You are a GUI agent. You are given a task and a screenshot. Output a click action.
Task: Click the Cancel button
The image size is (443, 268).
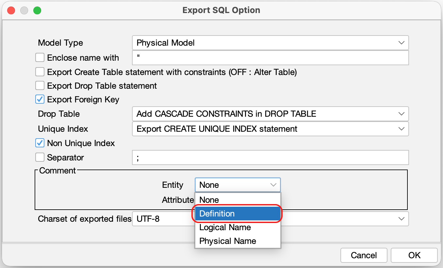click(364, 255)
